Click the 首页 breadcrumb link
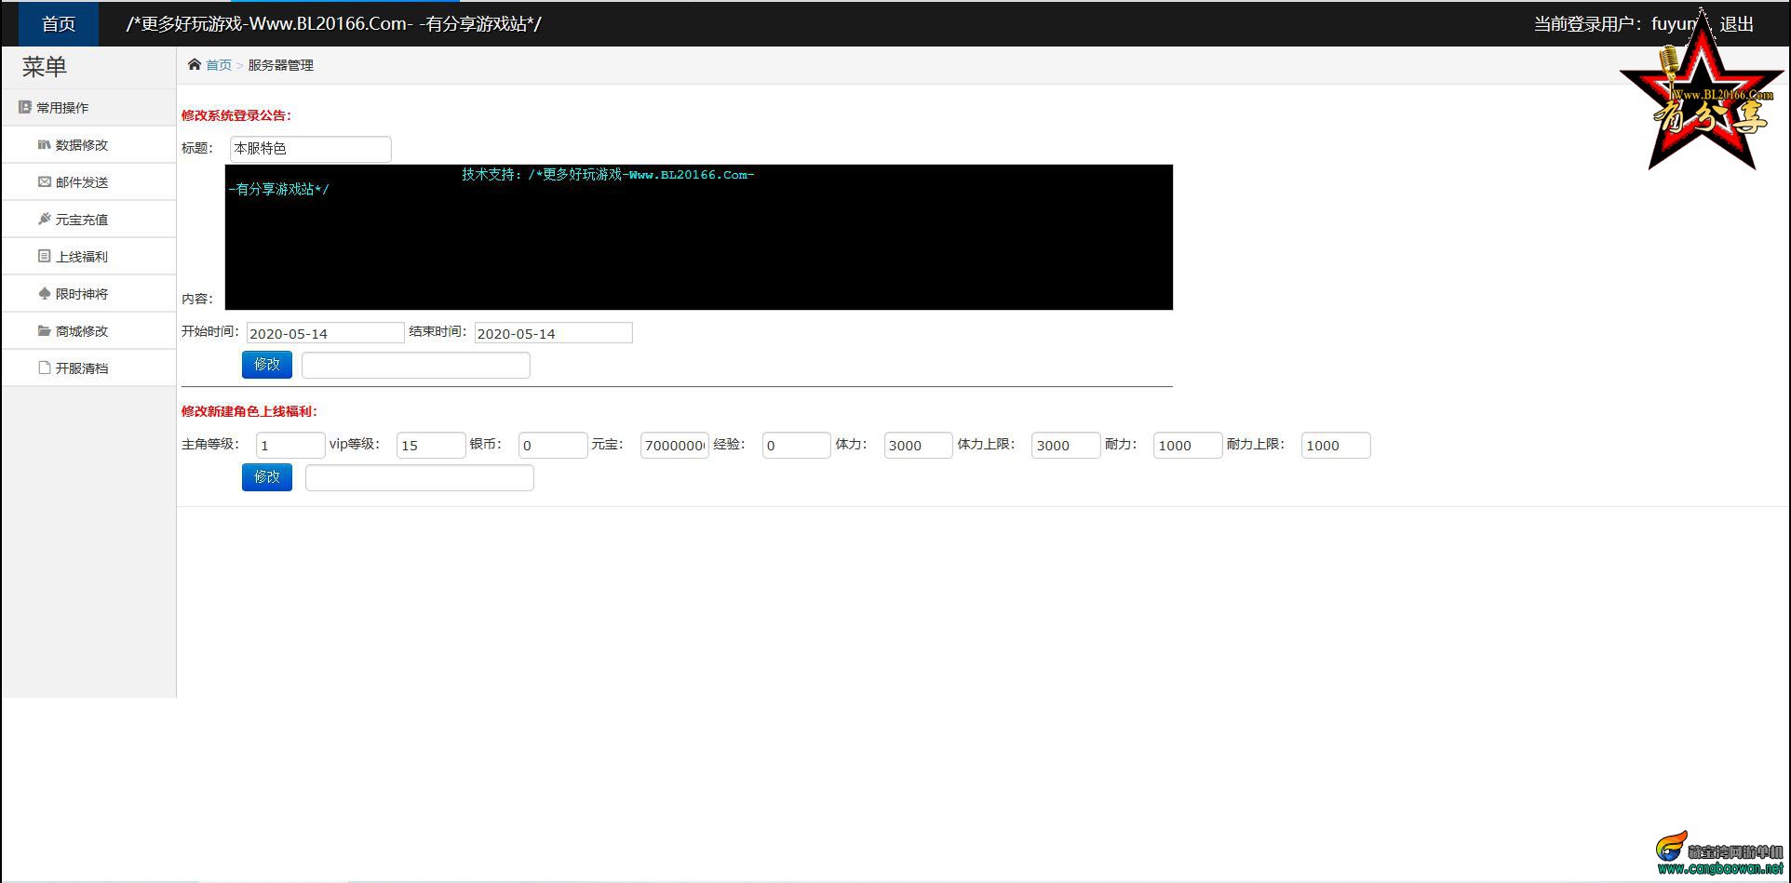The height and width of the screenshot is (883, 1791). click(219, 65)
